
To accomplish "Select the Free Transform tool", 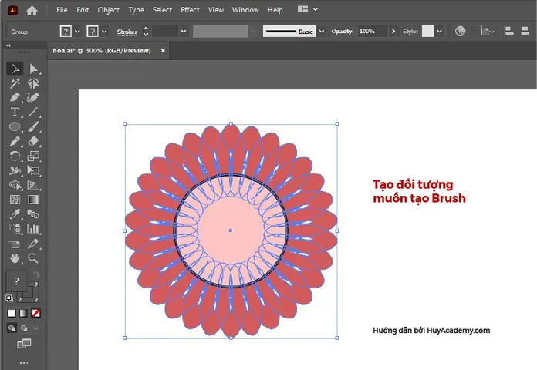I will tap(33, 170).
